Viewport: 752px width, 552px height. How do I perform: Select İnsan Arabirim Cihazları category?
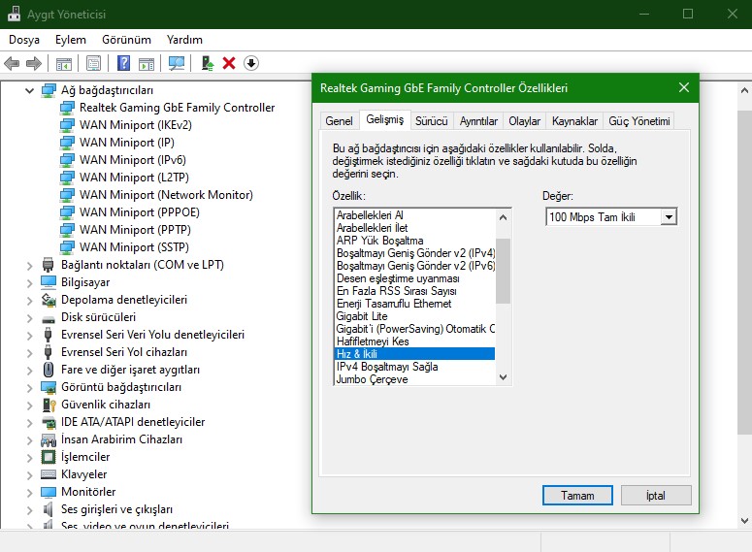point(122,439)
